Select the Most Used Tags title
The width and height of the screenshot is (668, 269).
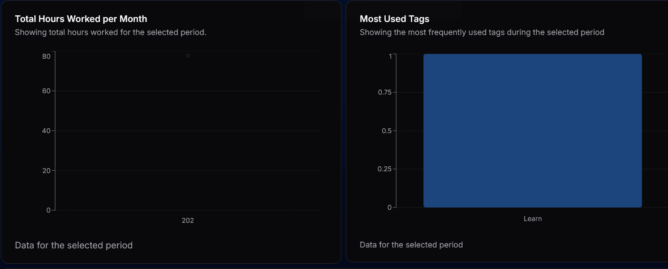395,19
